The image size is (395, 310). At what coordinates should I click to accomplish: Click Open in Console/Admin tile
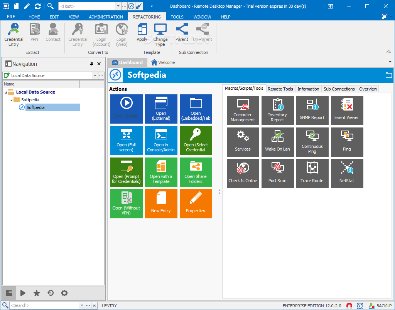[161, 141]
